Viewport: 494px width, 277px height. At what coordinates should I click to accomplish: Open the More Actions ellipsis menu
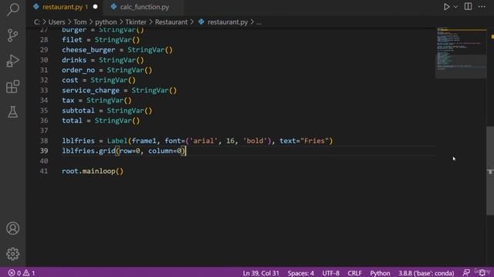pos(482,7)
